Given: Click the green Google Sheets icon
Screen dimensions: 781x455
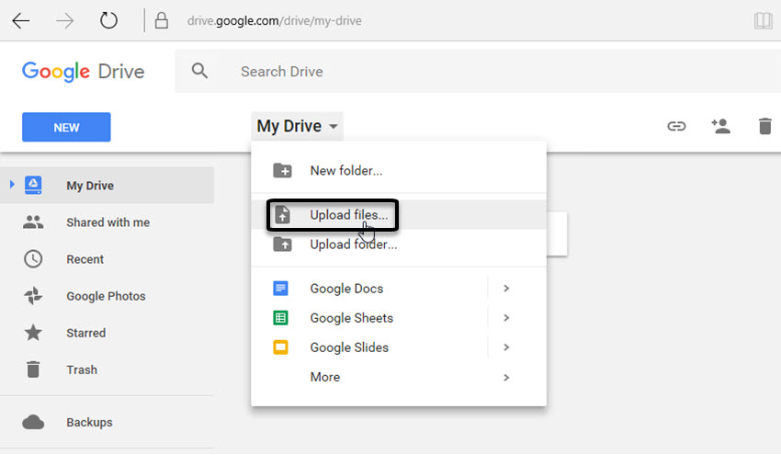Looking at the screenshot, I should pyautogui.click(x=280, y=317).
